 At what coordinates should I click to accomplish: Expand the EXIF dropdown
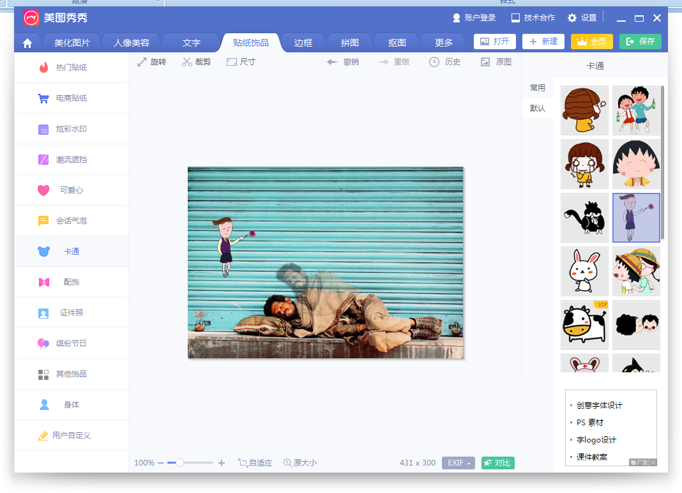tap(458, 463)
